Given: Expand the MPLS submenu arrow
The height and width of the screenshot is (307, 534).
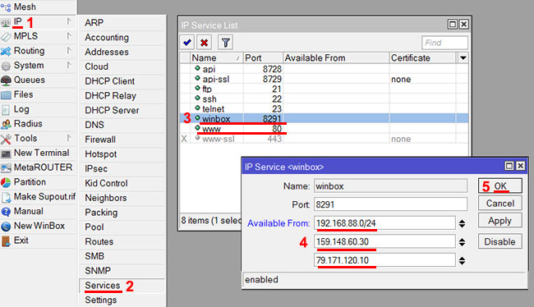Looking at the screenshot, I should [x=69, y=36].
